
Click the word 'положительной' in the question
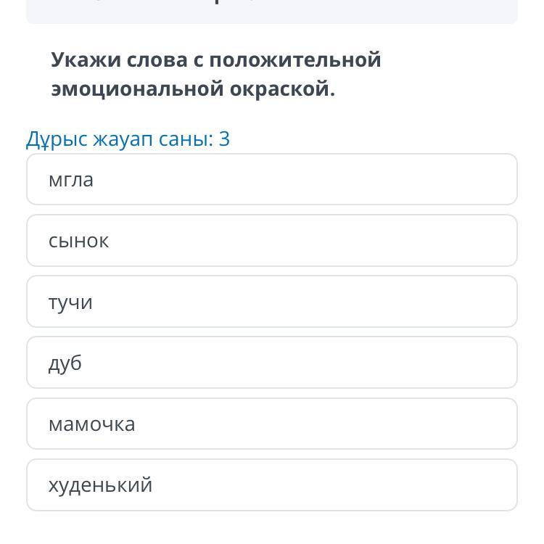pos(295,59)
